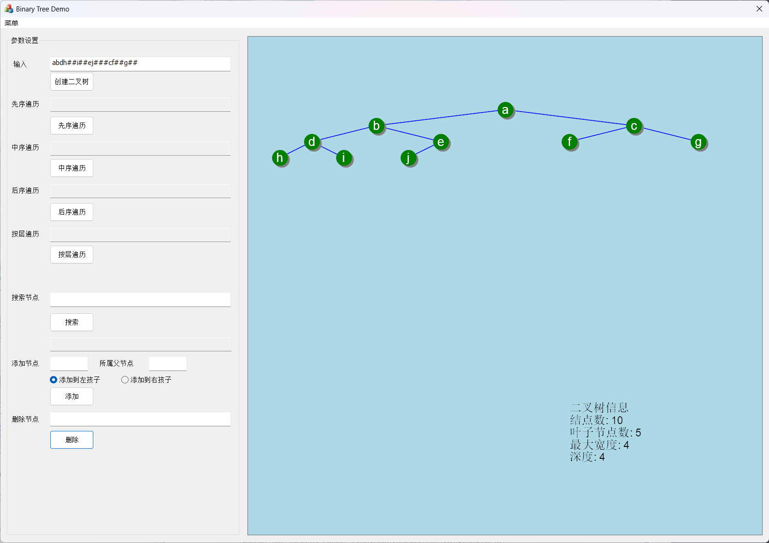
Task: Click the 后序遍历 result field
Action: [140, 191]
